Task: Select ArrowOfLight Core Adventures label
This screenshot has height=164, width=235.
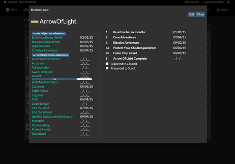Action: coord(49,34)
